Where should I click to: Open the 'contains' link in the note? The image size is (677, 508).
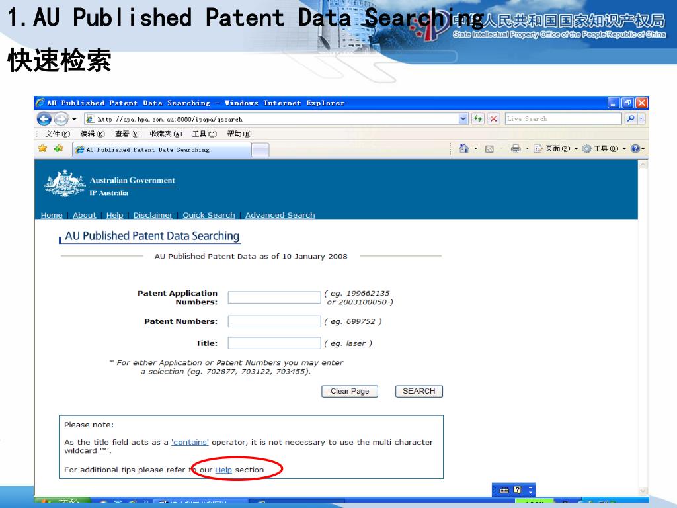[x=190, y=442]
